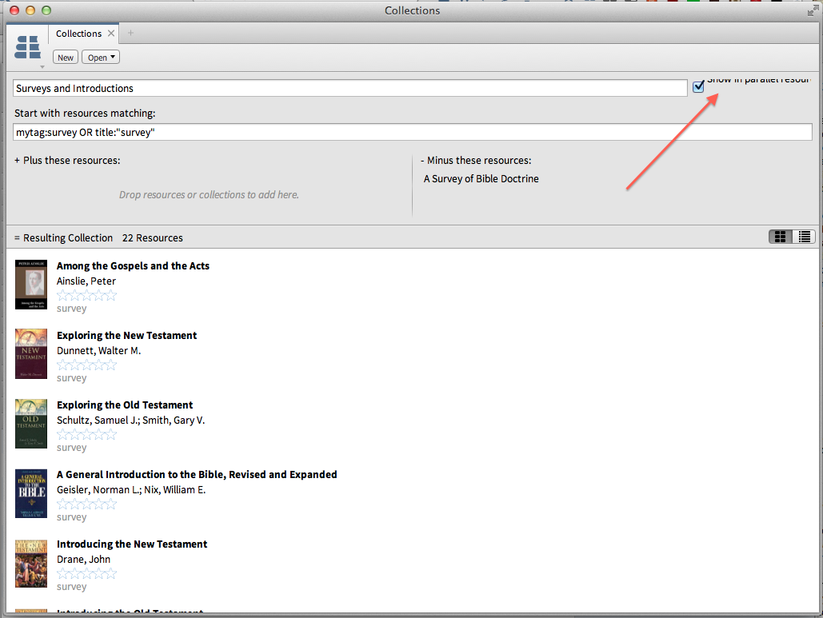This screenshot has height=618, width=823.
Task: Click authors Schultz, Samuel J.; Smith, Gary V.
Action: pyautogui.click(x=130, y=421)
